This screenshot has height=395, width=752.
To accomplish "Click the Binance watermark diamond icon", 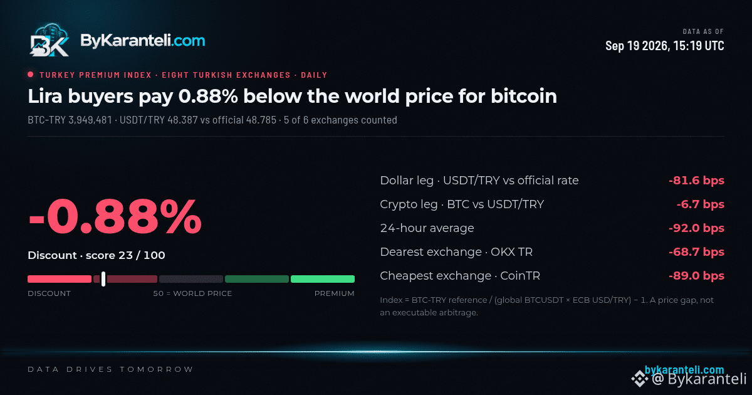I will click(640, 378).
